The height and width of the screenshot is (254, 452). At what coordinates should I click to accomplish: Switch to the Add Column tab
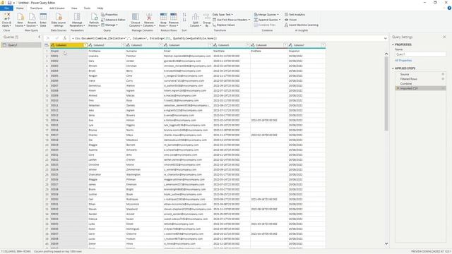[57, 8]
